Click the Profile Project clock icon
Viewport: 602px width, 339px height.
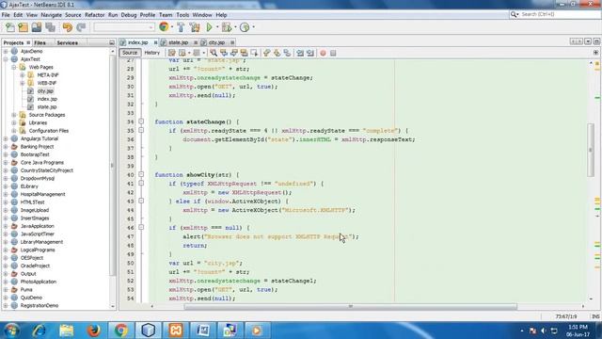tap(245, 27)
